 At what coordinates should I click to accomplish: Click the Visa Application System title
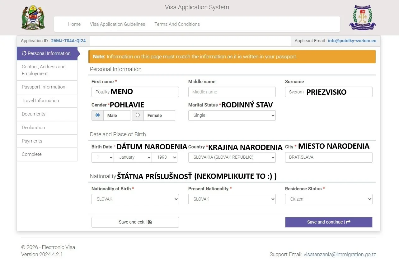tap(197, 7)
